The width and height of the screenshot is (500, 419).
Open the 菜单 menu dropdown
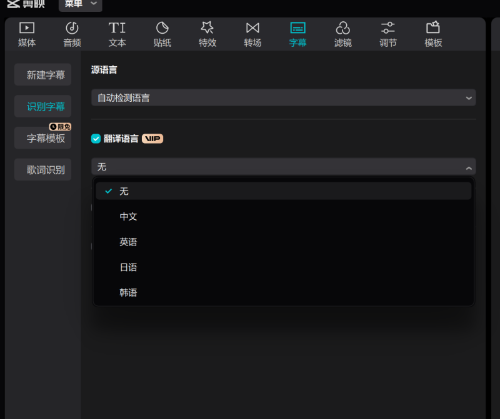[80, 5]
